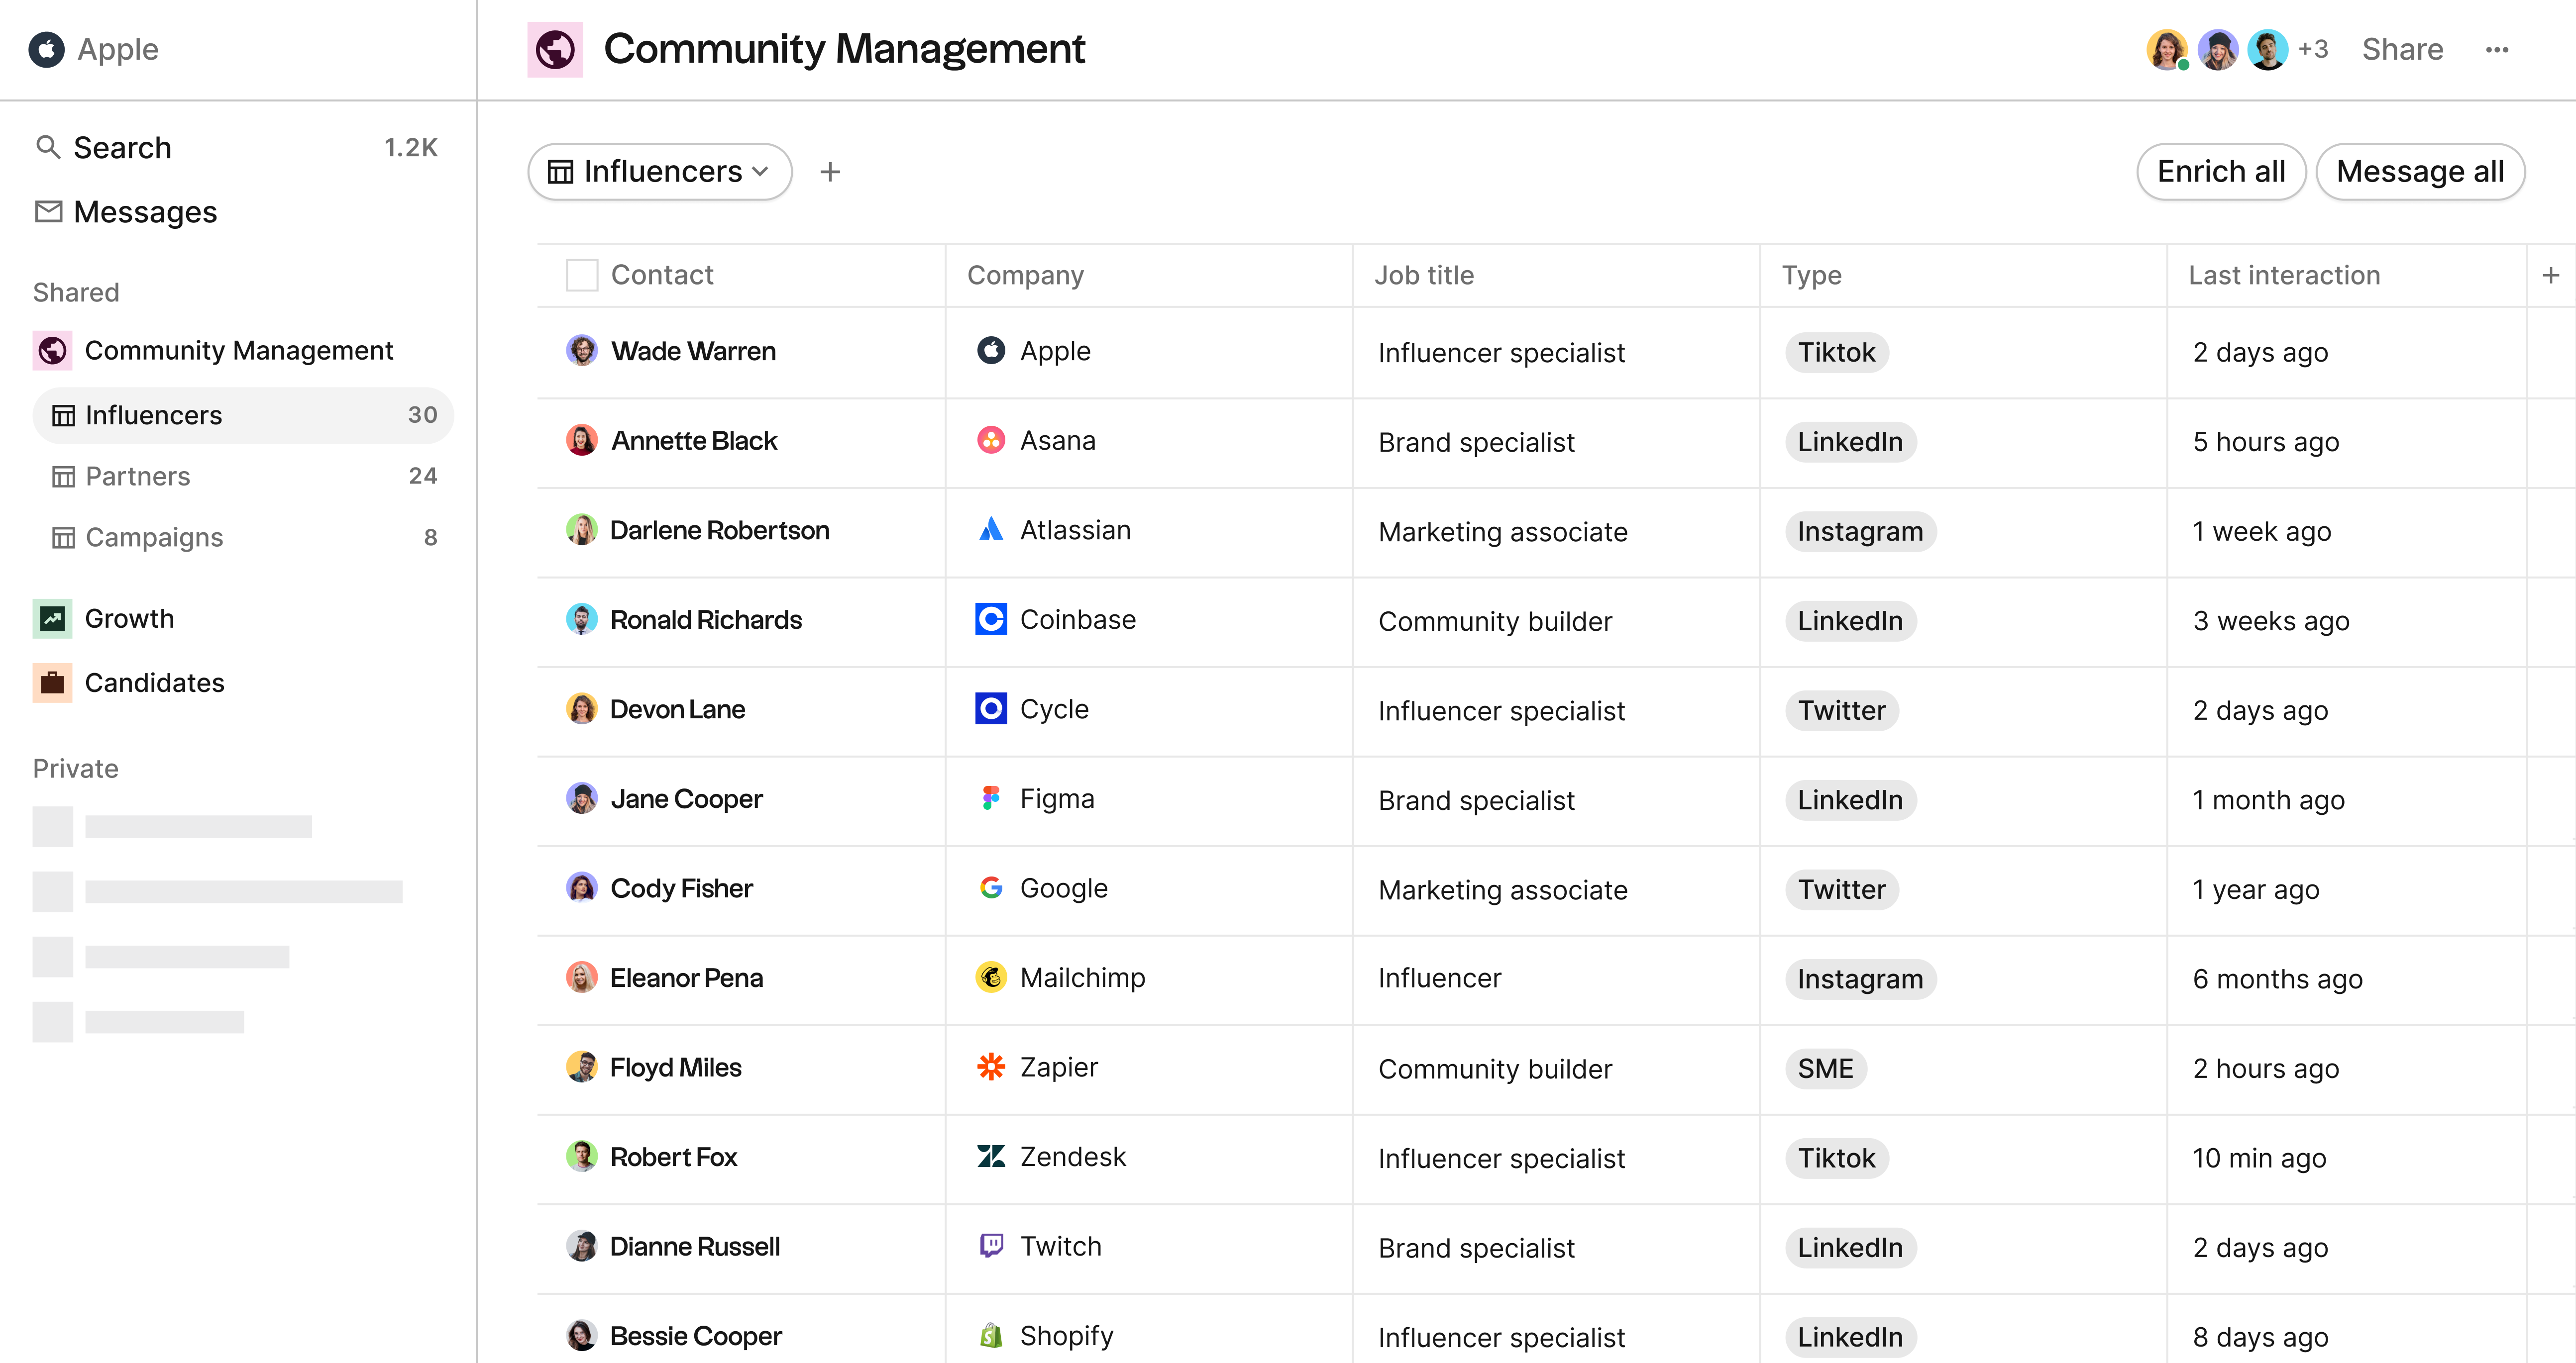Click the Enrich all button

(2221, 171)
